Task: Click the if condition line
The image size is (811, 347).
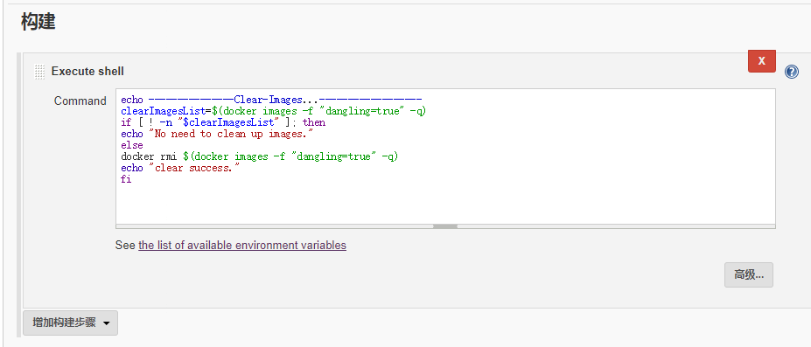Action: pos(223,123)
